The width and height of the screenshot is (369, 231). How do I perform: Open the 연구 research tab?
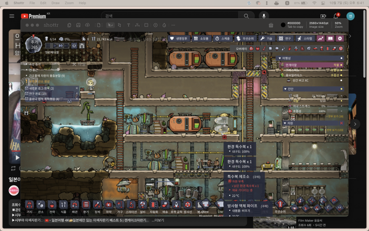tap(285, 38)
